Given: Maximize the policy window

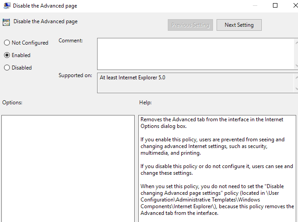Looking at the screenshot, I should click(x=275, y=6).
